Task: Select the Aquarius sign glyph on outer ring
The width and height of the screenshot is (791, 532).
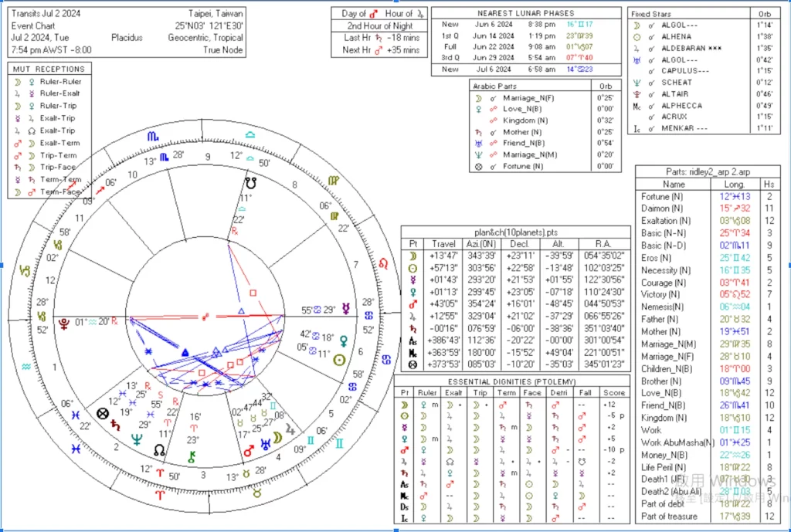Action: (29, 365)
